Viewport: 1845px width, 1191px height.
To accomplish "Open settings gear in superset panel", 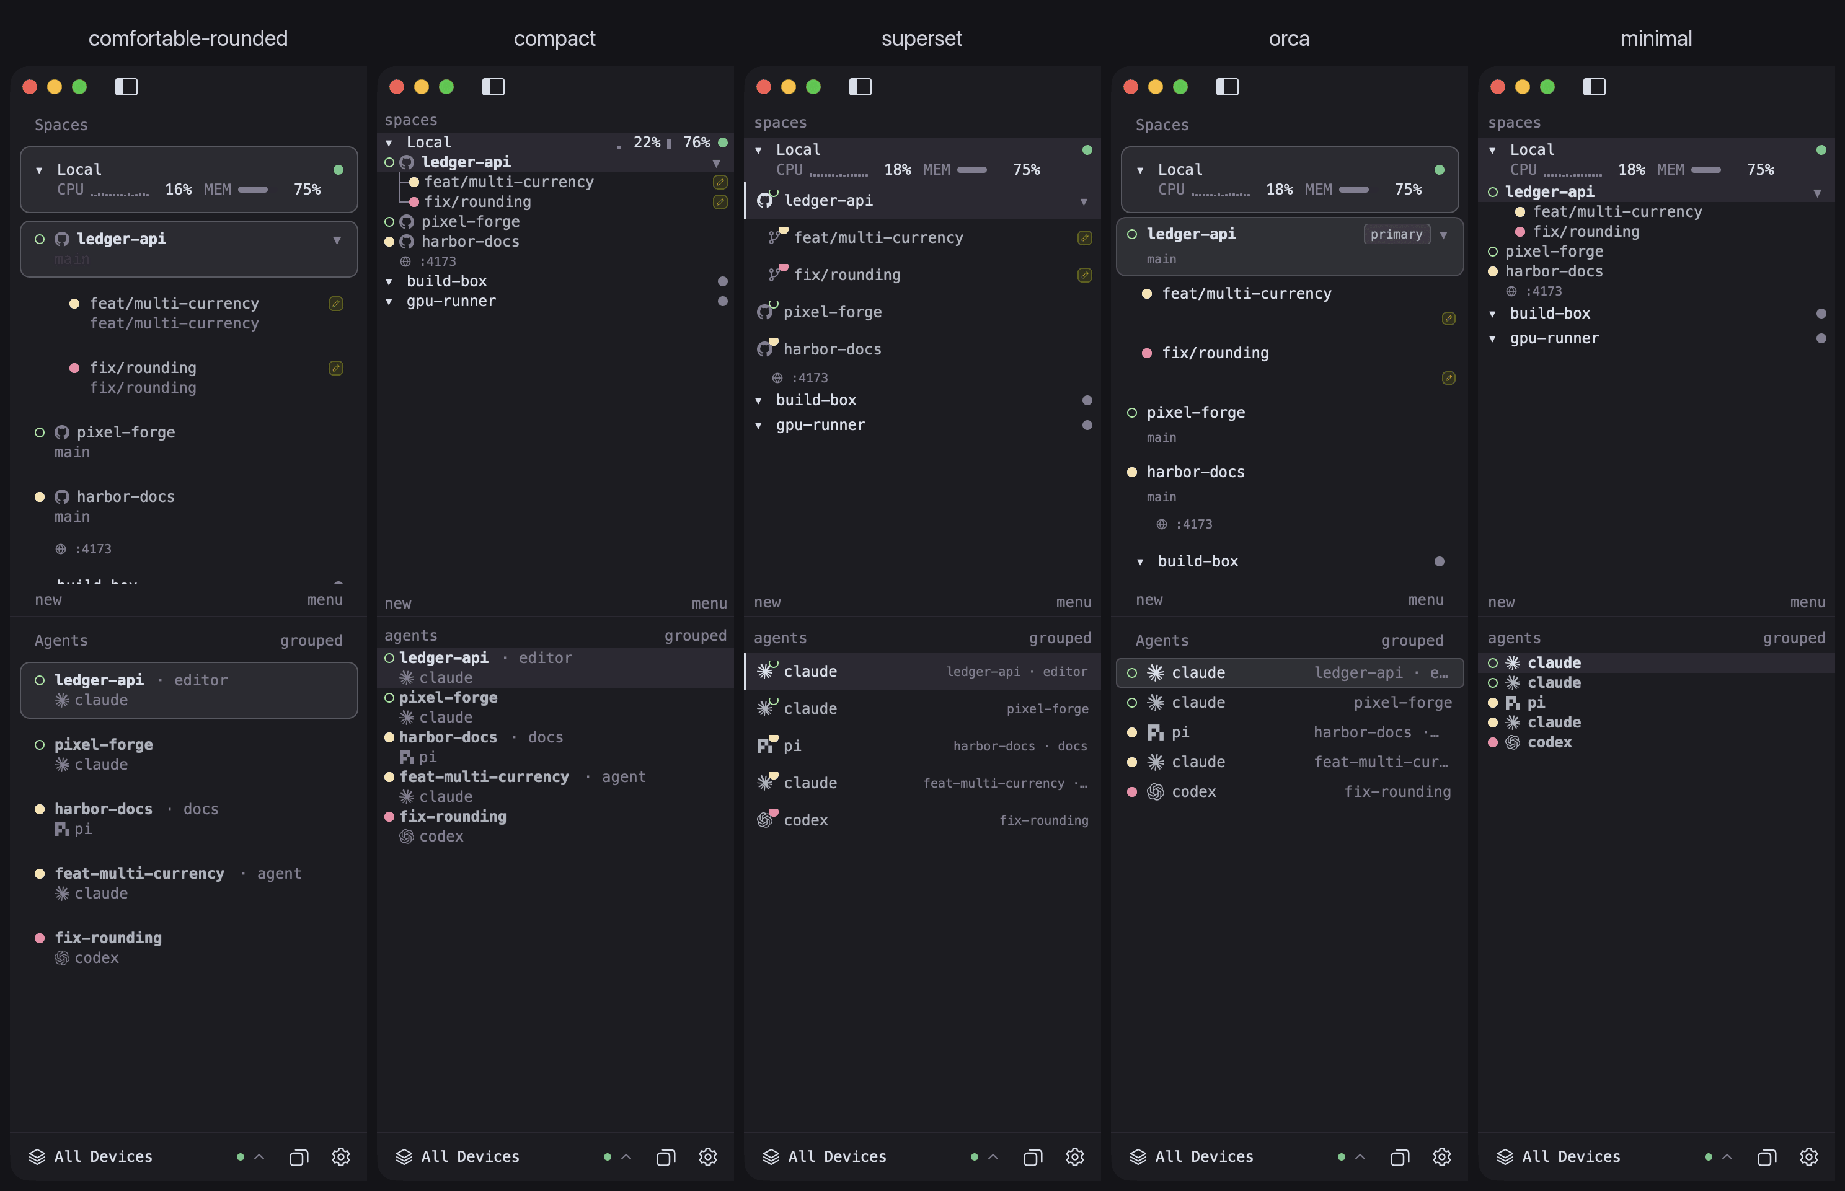I will (1074, 1156).
